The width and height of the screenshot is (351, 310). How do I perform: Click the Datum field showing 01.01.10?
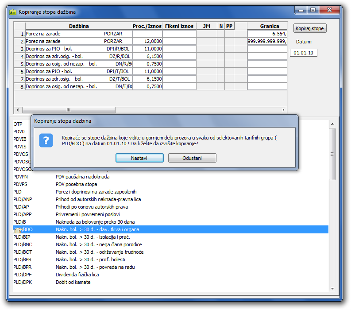tap(304, 53)
